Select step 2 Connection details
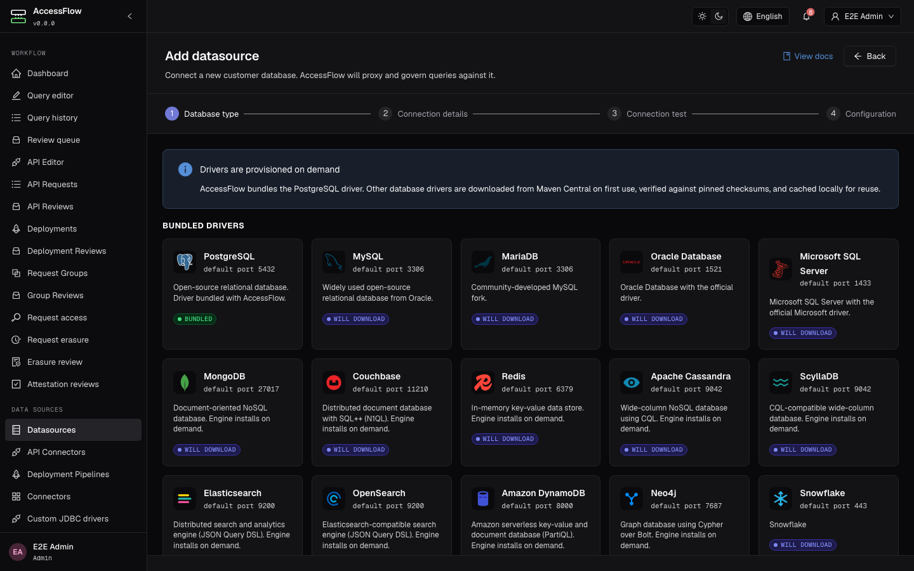 (423, 114)
